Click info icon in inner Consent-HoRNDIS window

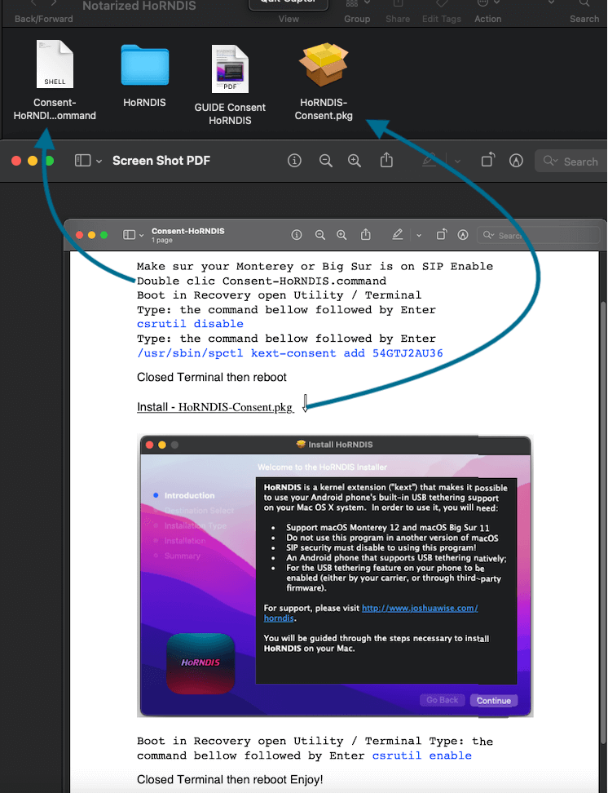297,235
